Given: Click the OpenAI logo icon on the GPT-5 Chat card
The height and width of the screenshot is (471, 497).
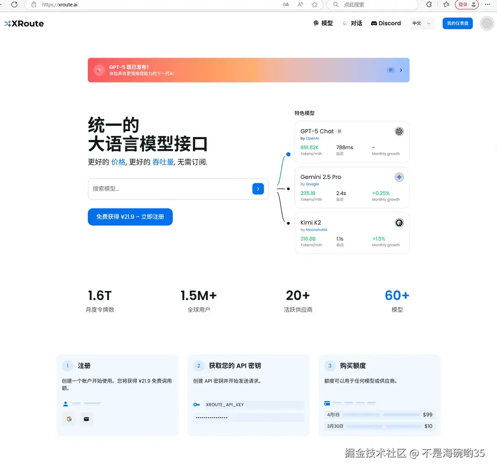Looking at the screenshot, I should 399,131.
